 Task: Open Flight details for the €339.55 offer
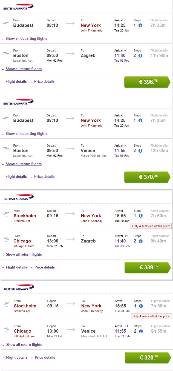coord(16,267)
